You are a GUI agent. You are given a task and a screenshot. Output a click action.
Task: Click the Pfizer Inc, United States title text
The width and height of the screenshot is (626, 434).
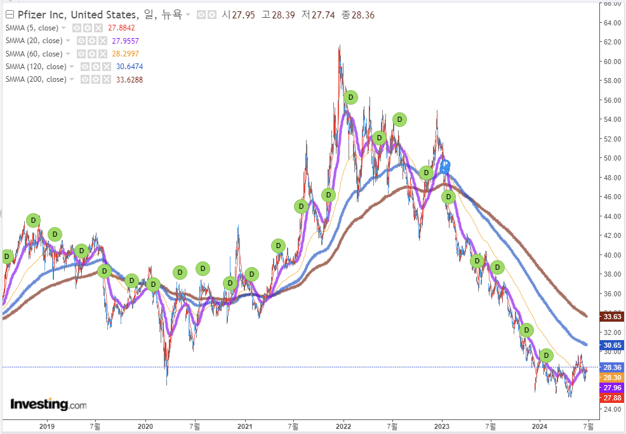(78, 15)
